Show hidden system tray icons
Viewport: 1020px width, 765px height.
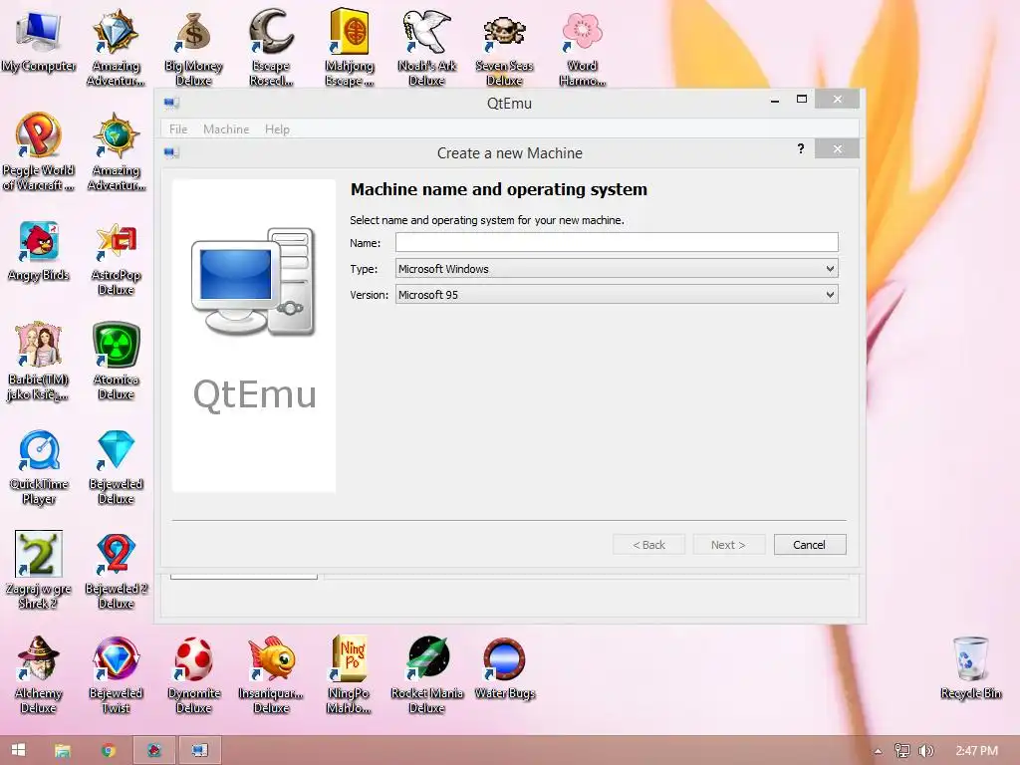[878, 751]
